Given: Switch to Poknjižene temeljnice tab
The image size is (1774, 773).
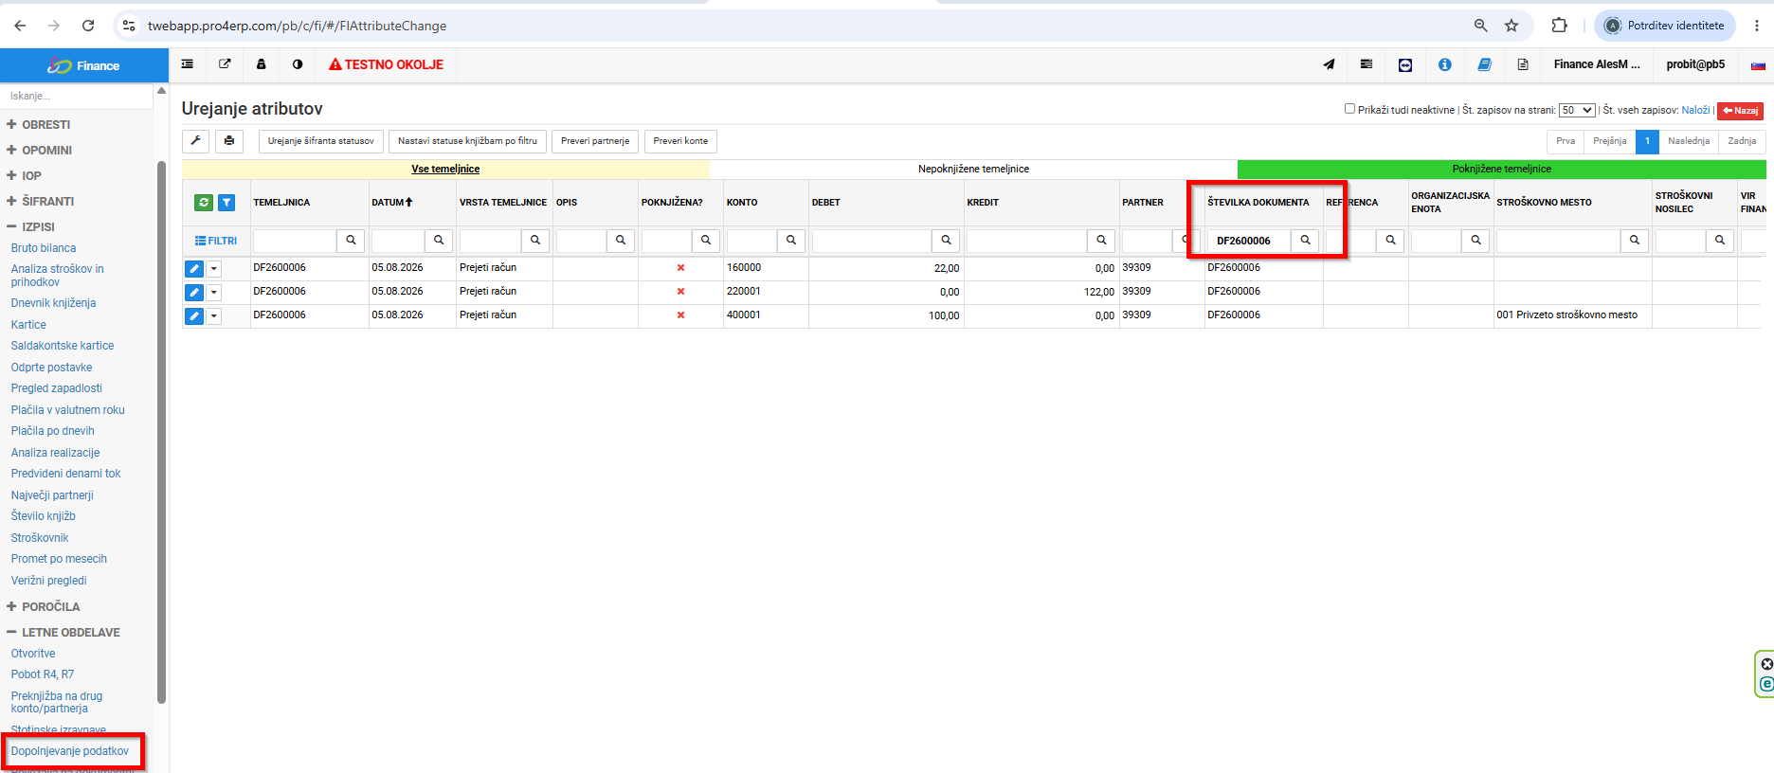Looking at the screenshot, I should (x=1501, y=169).
